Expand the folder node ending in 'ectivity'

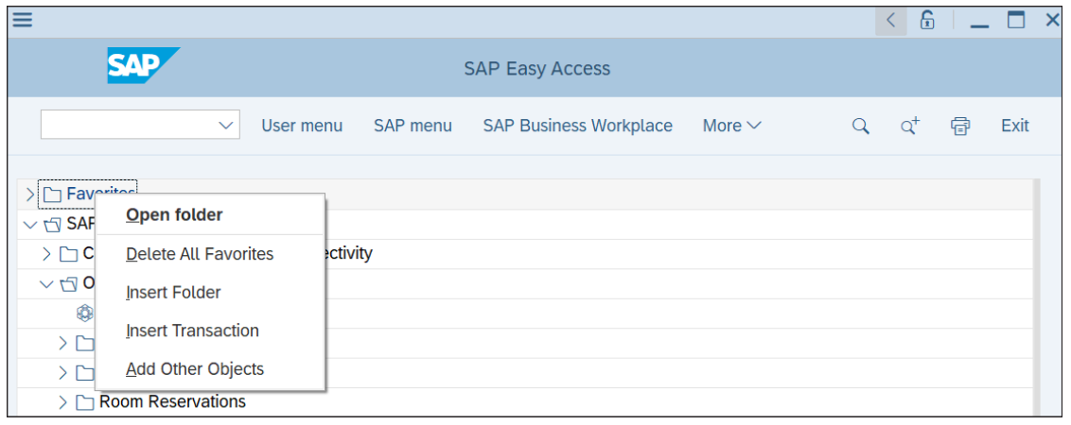coord(46,254)
